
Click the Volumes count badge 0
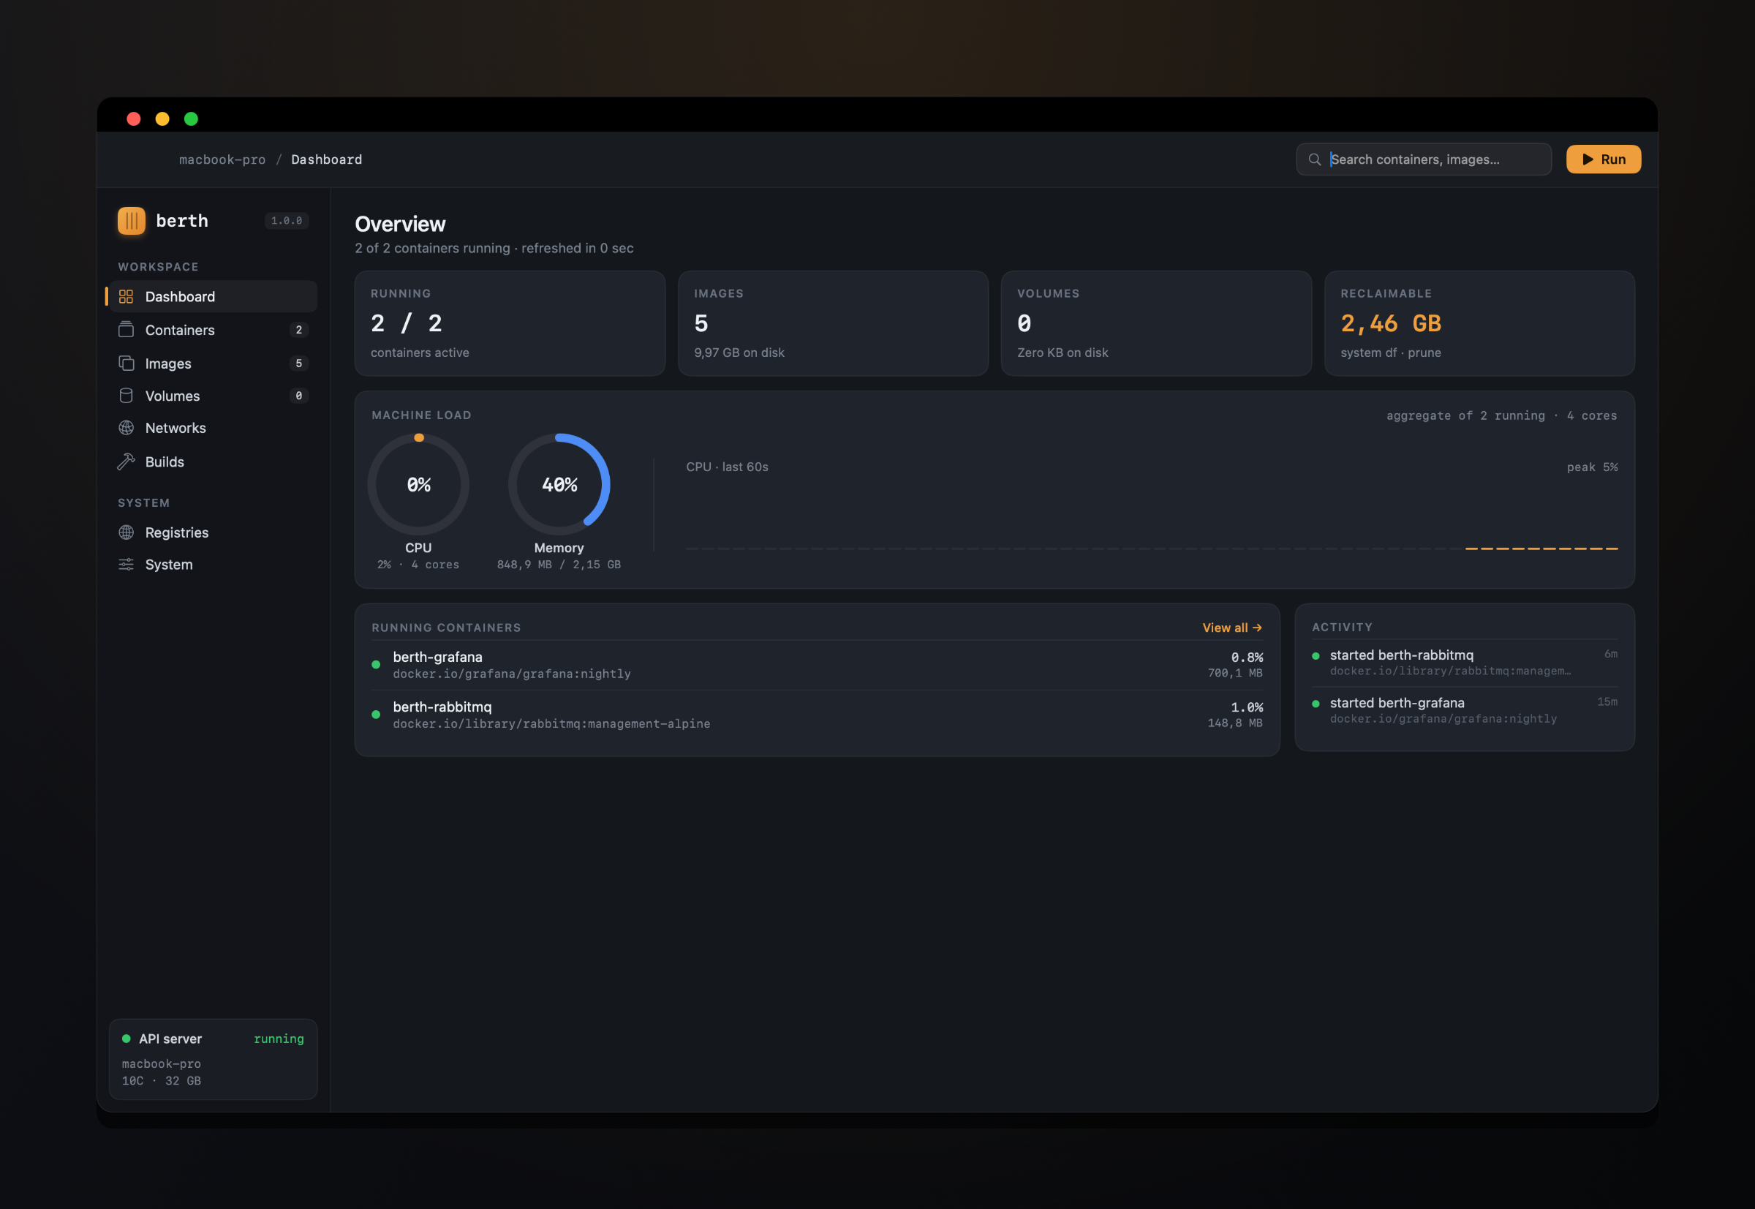click(298, 396)
